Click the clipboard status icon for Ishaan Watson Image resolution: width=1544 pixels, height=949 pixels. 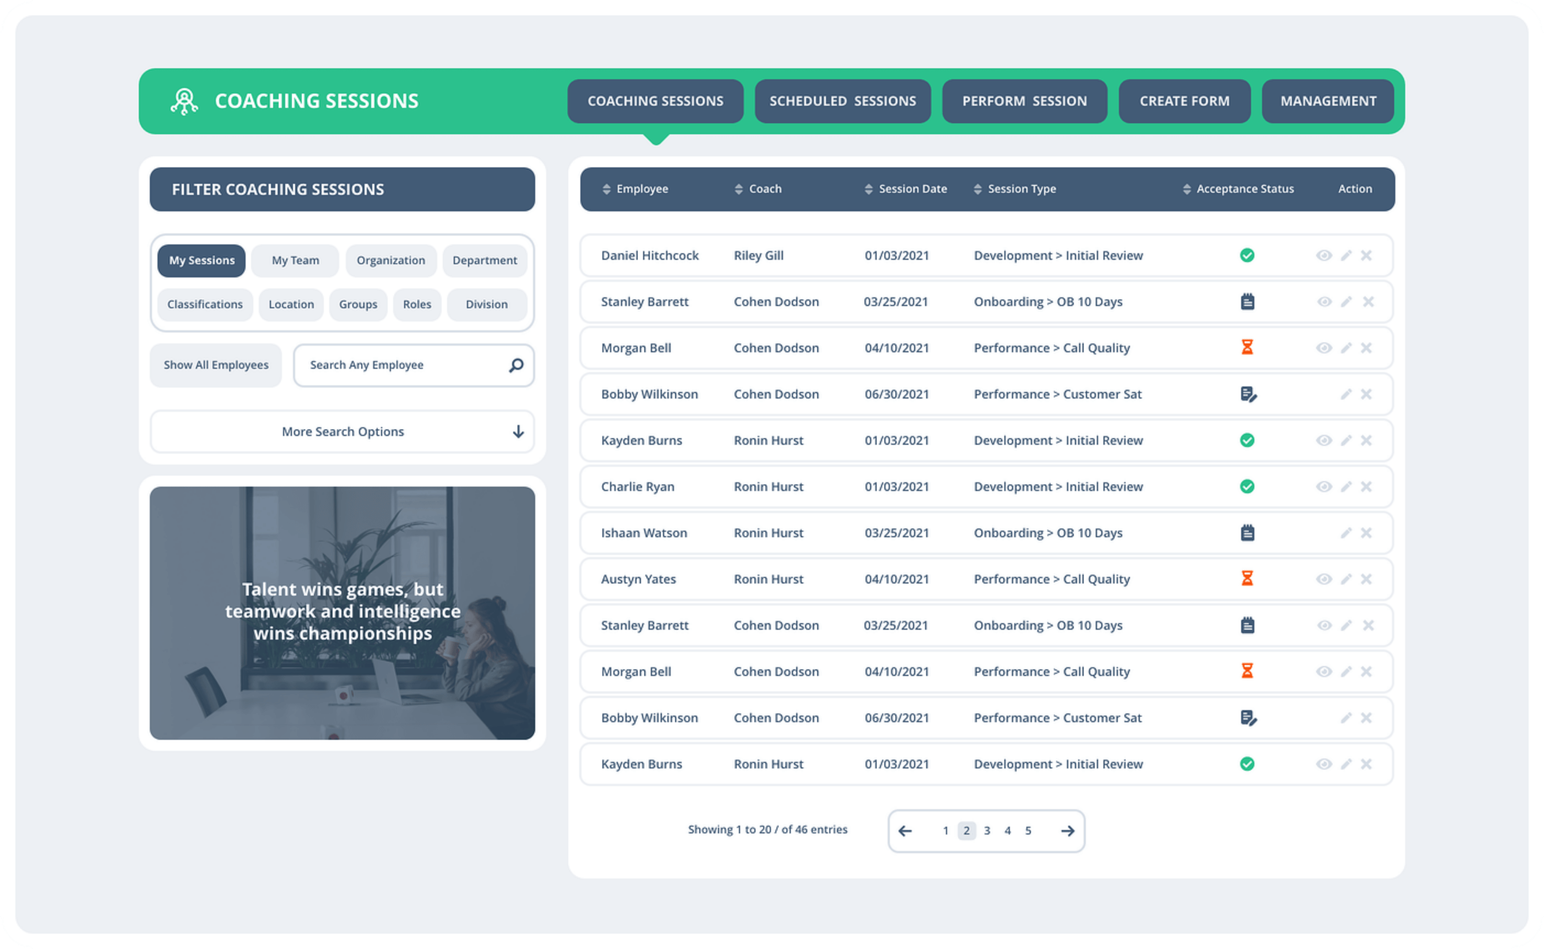point(1247,533)
